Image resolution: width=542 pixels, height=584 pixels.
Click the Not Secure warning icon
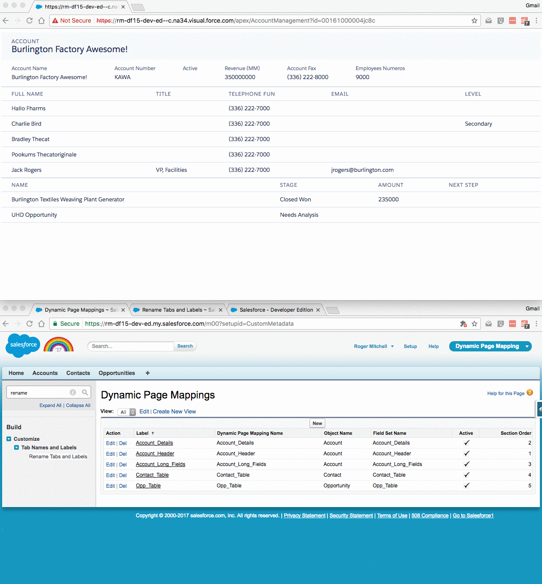click(x=55, y=21)
